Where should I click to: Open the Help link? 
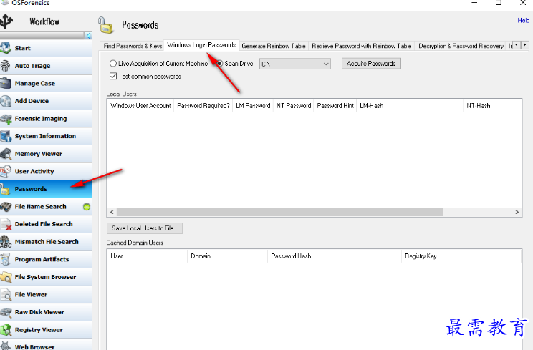(523, 20)
